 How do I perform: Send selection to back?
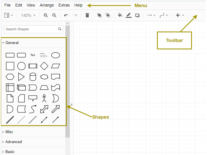108,15
